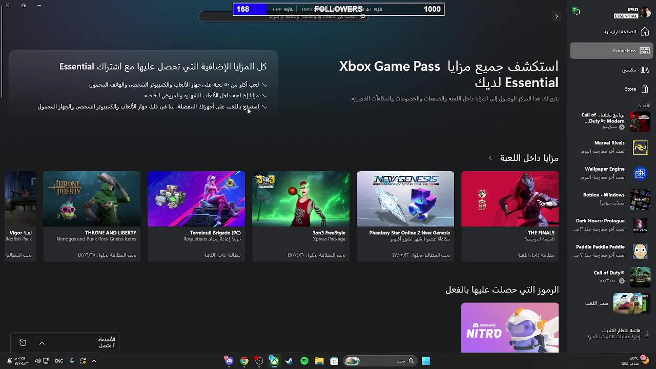The height and width of the screenshot is (369, 656).
Task: Click '3on3 FreeStyle' card title text
Action: pyautogui.click(x=329, y=233)
